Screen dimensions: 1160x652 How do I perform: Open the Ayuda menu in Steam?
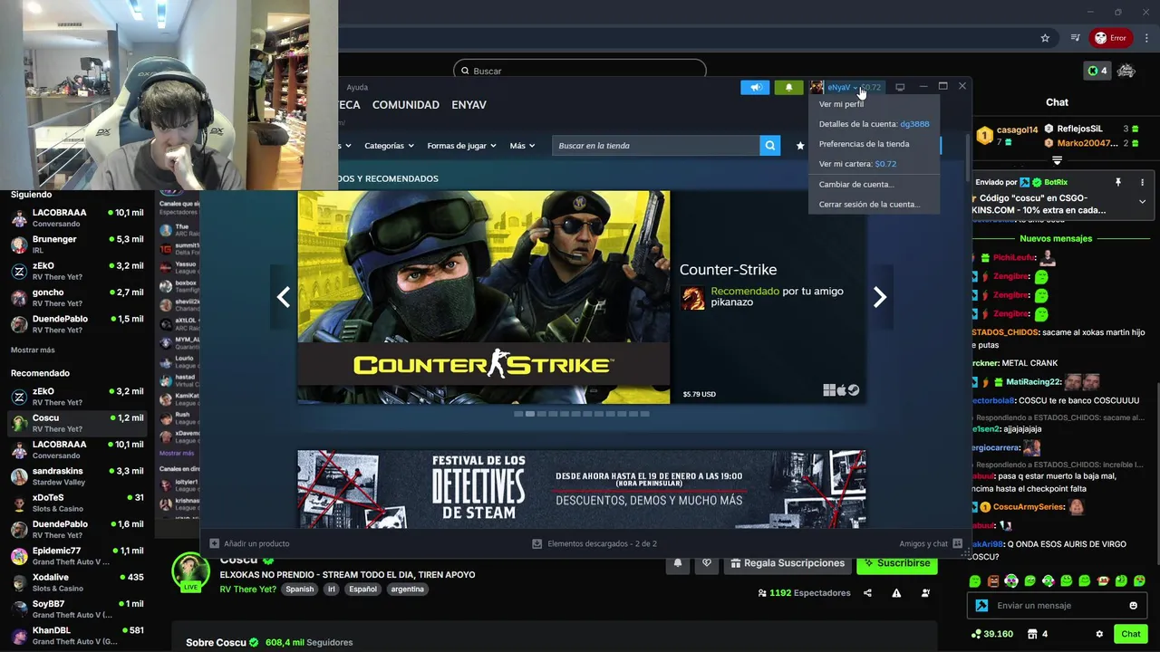click(357, 88)
